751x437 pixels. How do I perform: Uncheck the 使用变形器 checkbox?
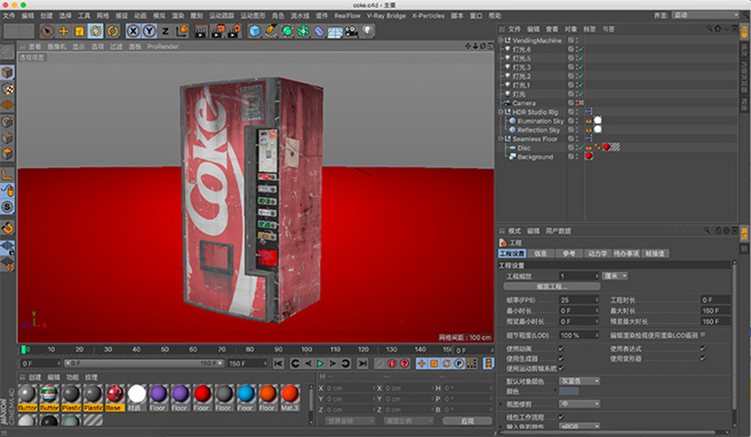(703, 358)
